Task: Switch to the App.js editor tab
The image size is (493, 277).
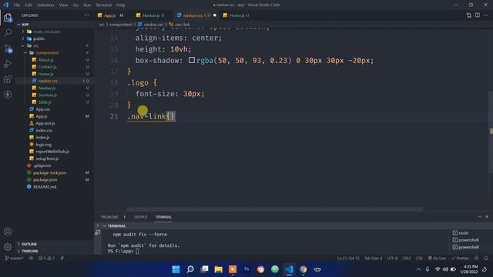Action: pos(109,15)
